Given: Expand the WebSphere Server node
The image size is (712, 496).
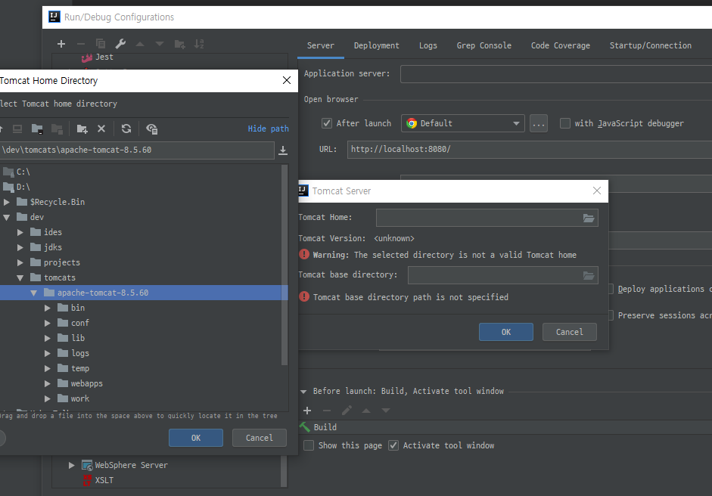Looking at the screenshot, I should tap(71, 465).
